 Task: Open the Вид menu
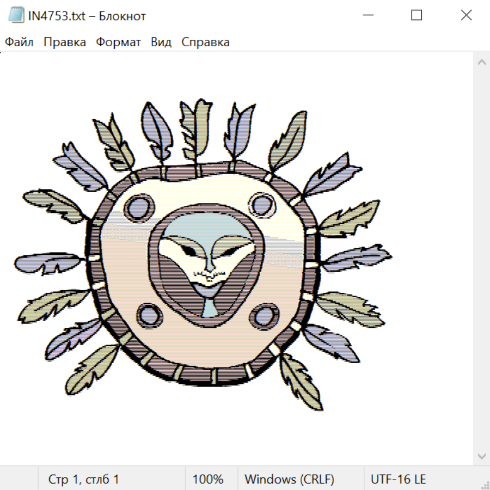[x=161, y=42]
